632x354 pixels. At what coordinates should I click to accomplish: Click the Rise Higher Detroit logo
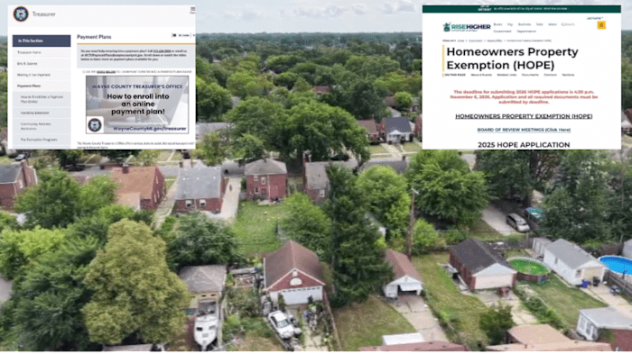point(467,27)
